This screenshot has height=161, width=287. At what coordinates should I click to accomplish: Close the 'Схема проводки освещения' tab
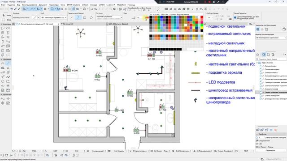click(x=59, y=24)
